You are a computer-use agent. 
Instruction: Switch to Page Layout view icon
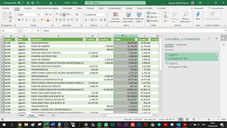pos(187,119)
